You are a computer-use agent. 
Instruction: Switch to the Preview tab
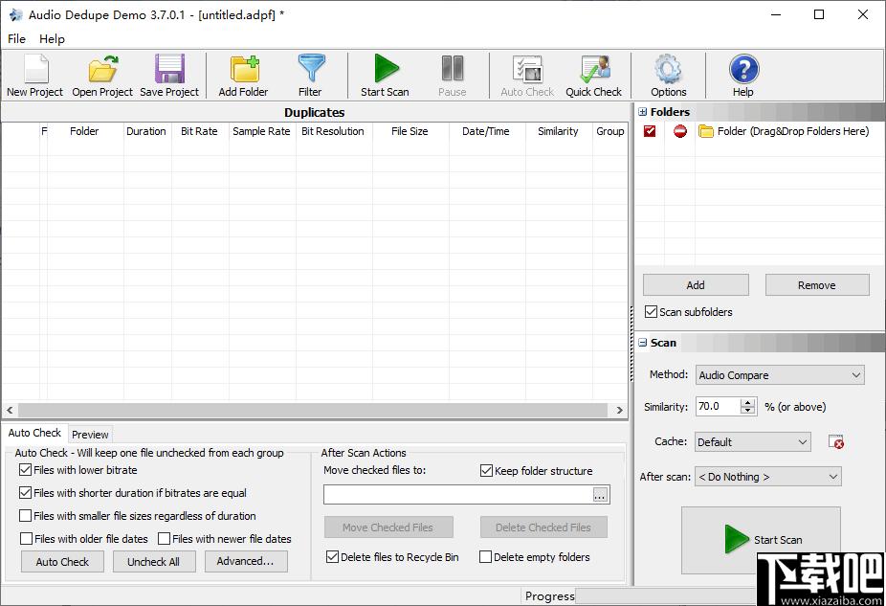pos(90,434)
